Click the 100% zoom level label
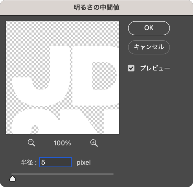Image resolution: width=193 pixels, height=187 pixels. [x=62, y=143]
